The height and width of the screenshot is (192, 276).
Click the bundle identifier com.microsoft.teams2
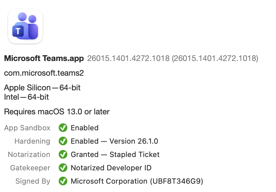(x=44, y=73)
